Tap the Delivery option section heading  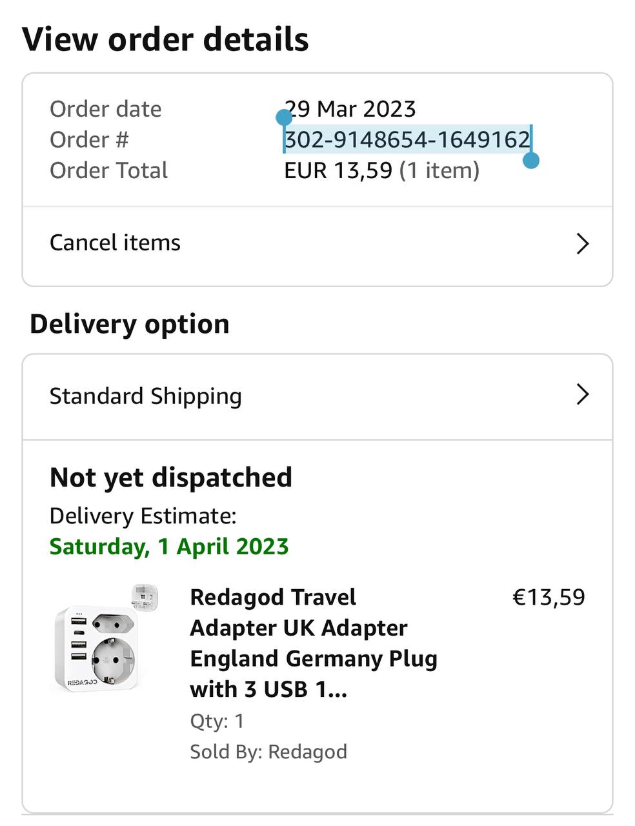coord(130,324)
